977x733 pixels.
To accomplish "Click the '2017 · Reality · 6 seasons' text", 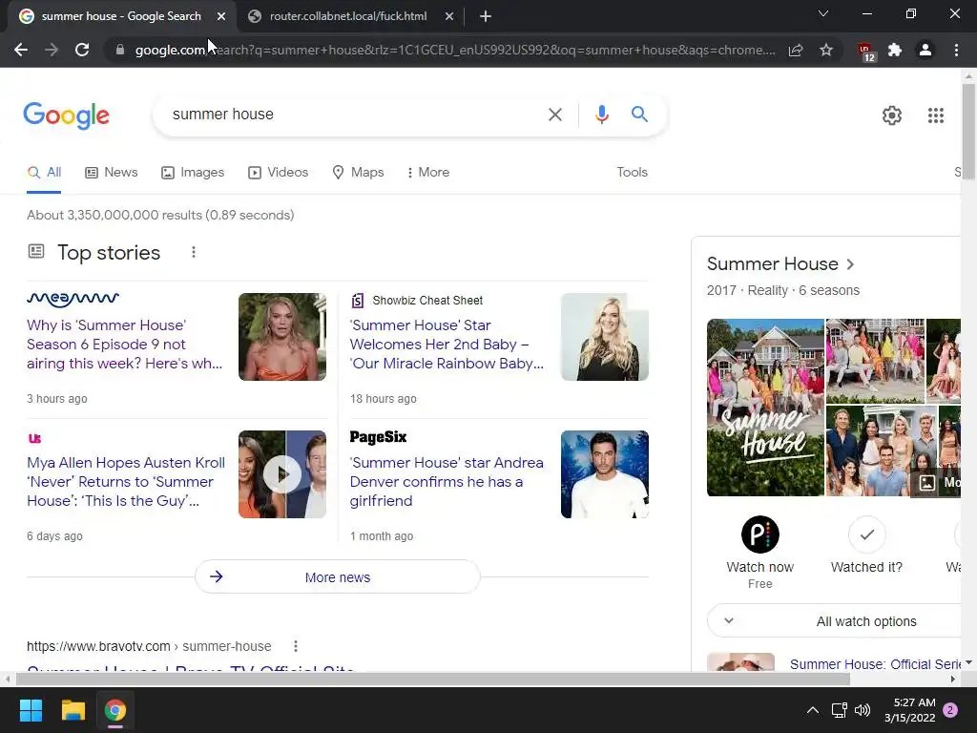I will [783, 290].
